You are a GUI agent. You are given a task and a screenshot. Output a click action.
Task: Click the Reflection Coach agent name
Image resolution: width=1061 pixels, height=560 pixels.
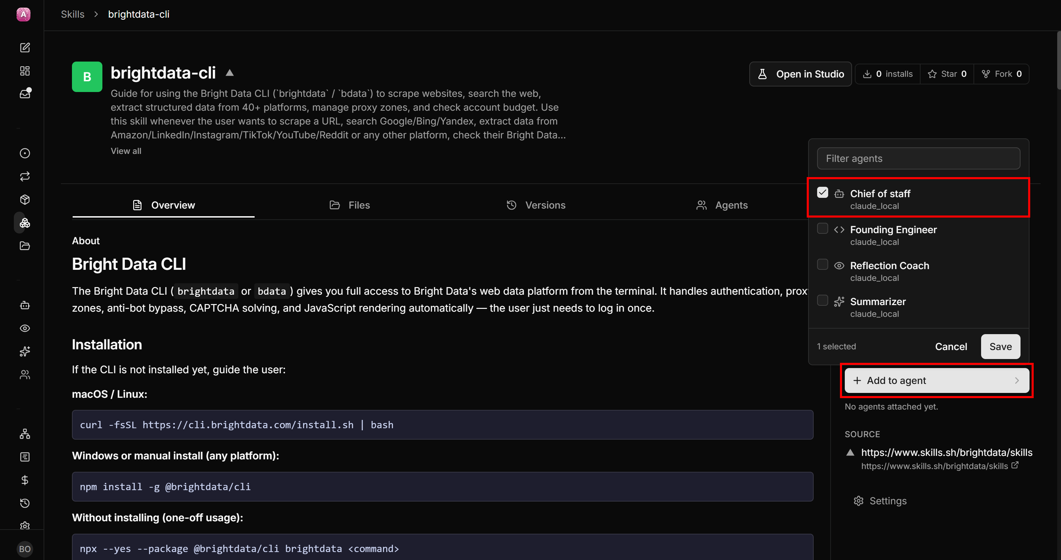[890, 266]
